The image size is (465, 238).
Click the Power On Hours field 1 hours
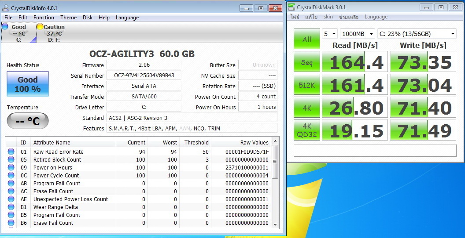coord(258,107)
